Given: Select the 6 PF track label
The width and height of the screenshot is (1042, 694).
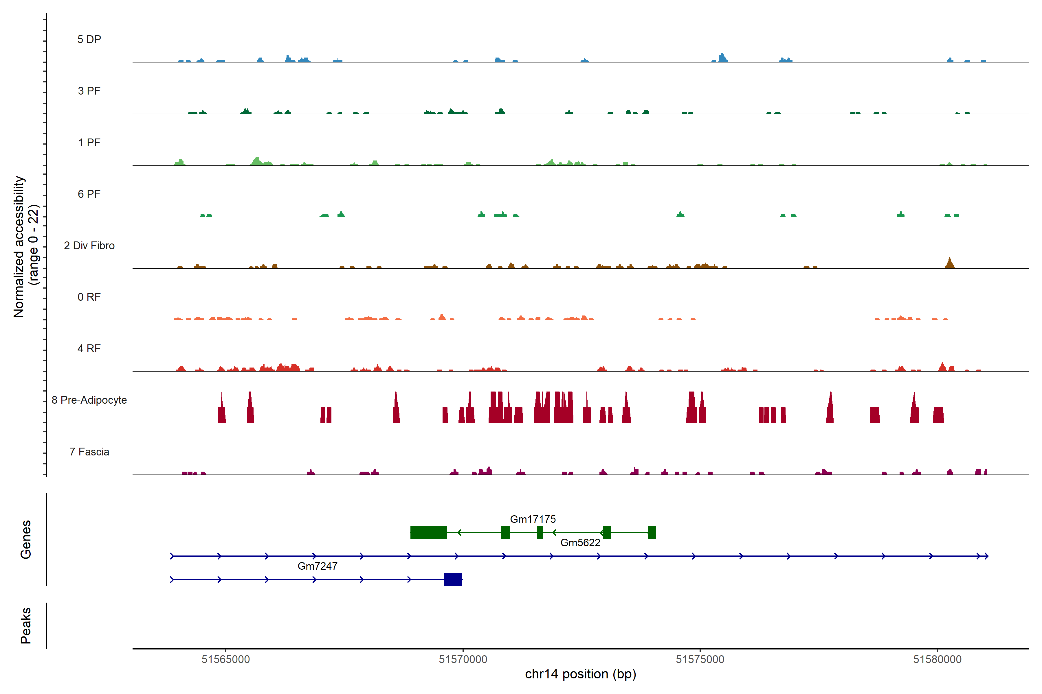Looking at the screenshot, I should click(89, 194).
